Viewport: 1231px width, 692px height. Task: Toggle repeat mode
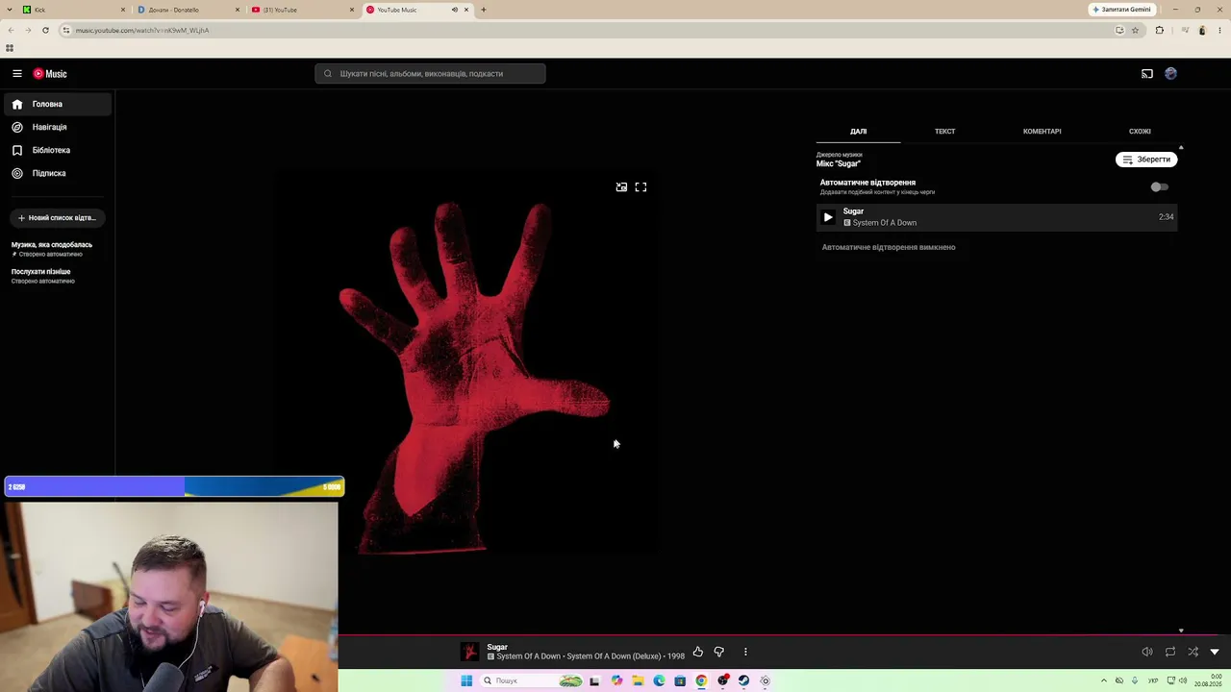click(x=1170, y=652)
